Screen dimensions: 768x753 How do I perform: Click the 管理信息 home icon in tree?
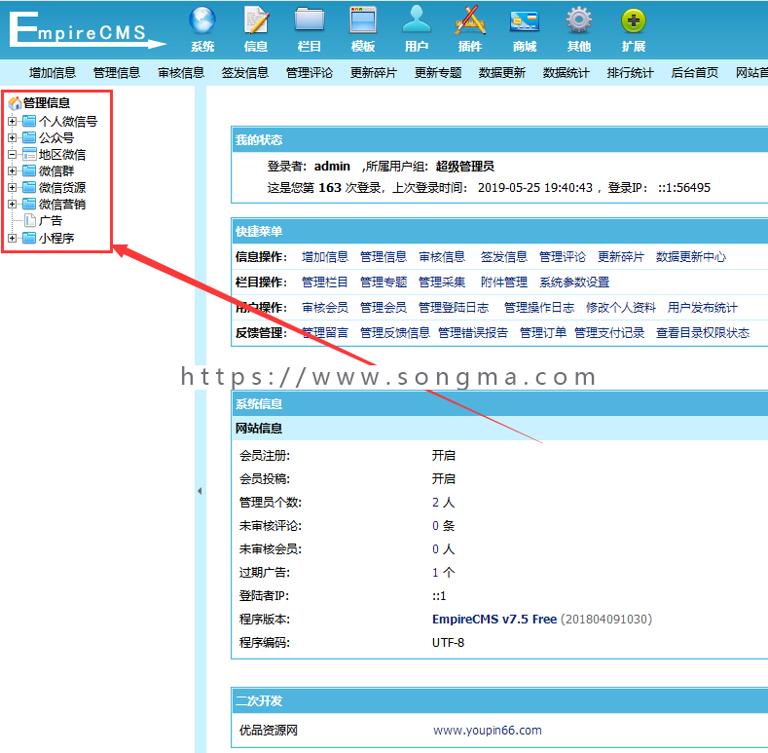pos(15,103)
